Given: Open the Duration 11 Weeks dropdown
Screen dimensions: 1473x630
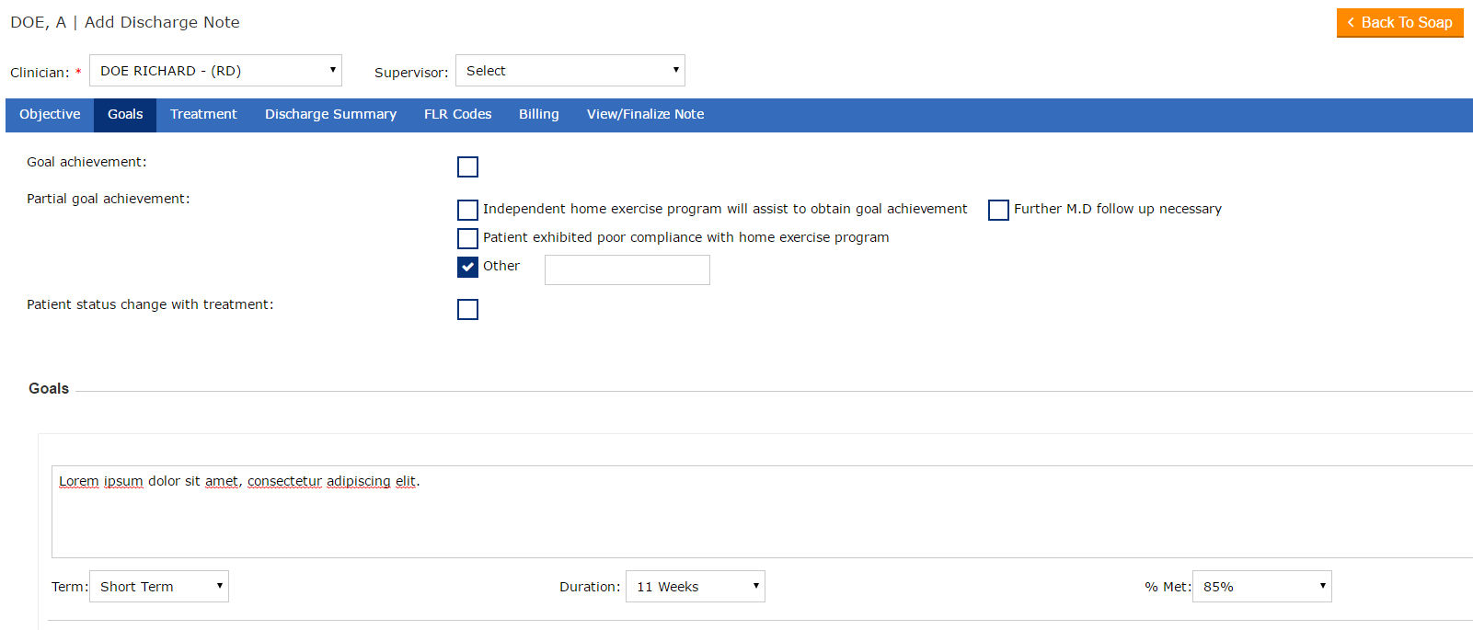Looking at the screenshot, I should point(695,587).
